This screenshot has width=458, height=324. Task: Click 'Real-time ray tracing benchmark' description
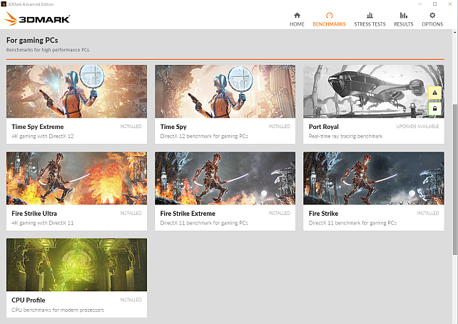coord(345,136)
